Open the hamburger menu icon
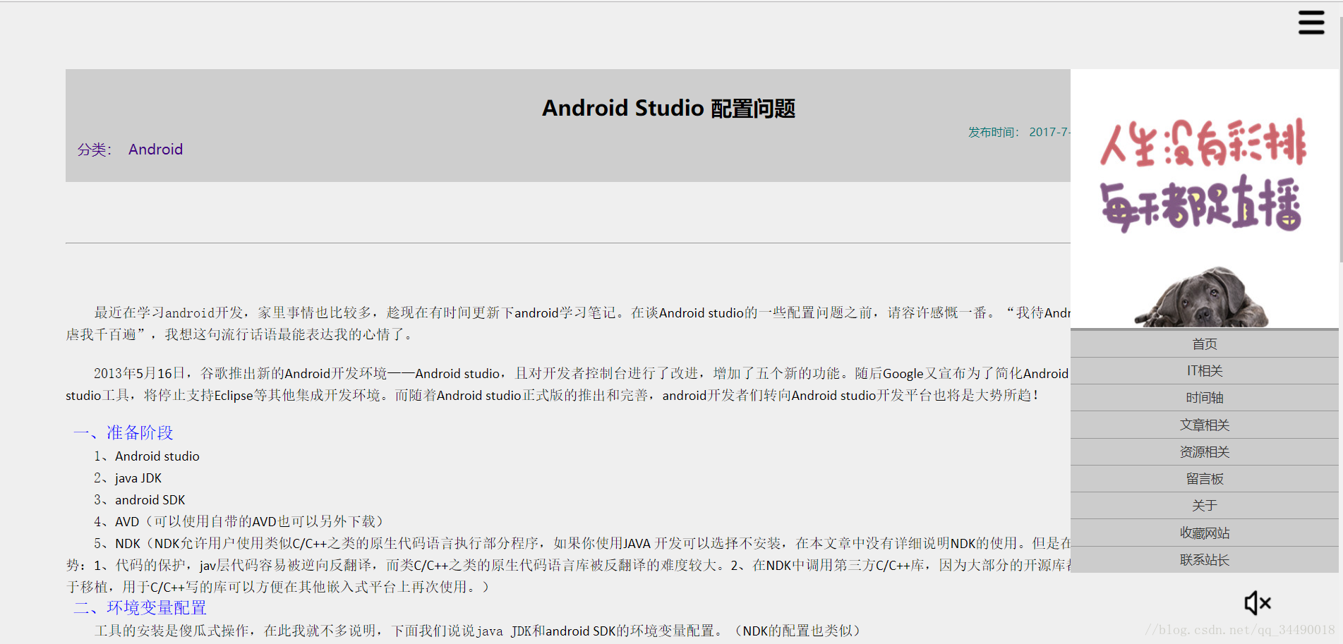1343x644 pixels. tap(1311, 23)
